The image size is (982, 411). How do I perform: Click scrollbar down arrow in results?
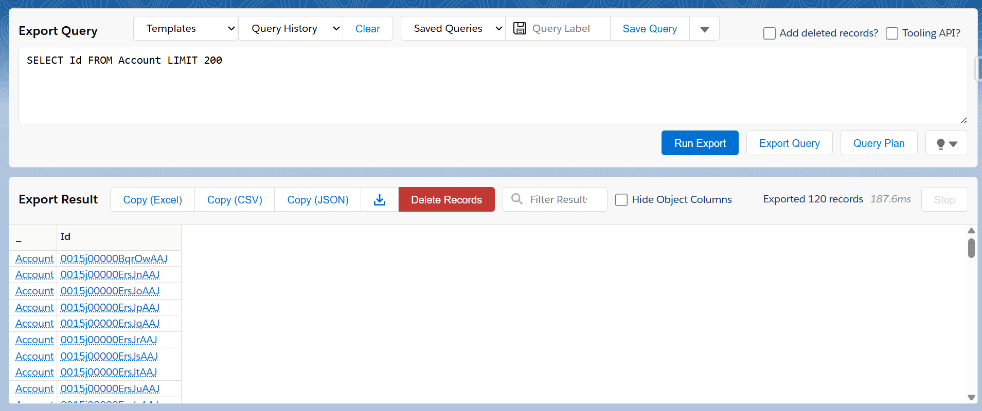(971, 397)
